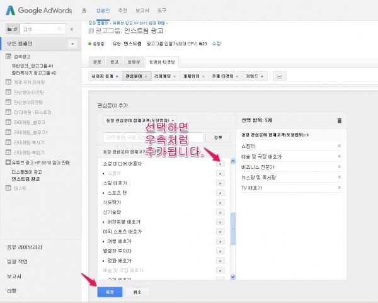378x303 pixels.
Task: Add 열렬한 투자자 with its » button
Action: click(220, 251)
